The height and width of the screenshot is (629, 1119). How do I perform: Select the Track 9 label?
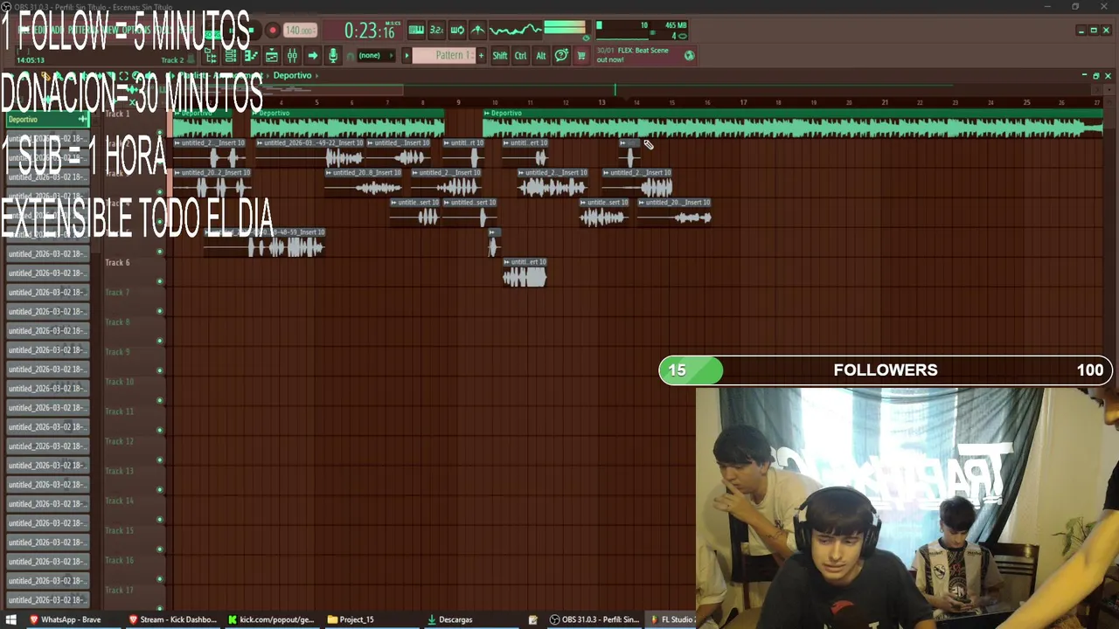tap(117, 352)
